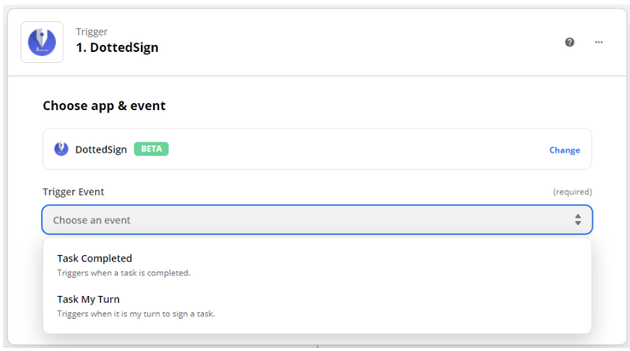Open the Choose an event dropdown
Image resolution: width=630 pixels, height=351 pixels.
(317, 220)
